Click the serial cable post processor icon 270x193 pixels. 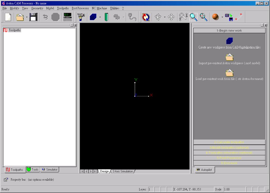(x=132, y=17)
